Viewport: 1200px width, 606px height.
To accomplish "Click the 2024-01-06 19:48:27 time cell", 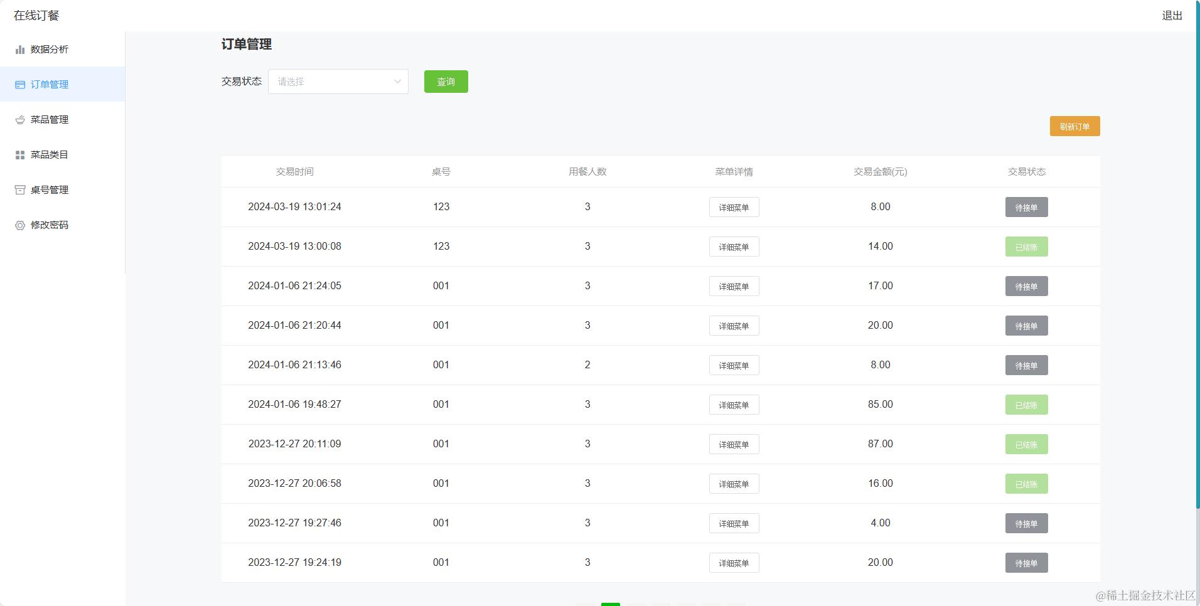I will pyautogui.click(x=294, y=404).
